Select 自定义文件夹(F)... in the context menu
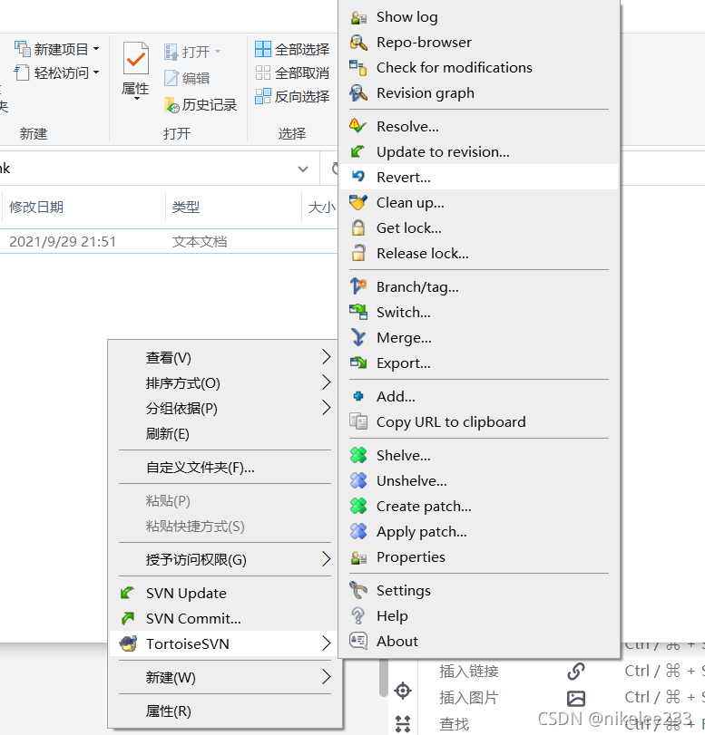The width and height of the screenshot is (705, 735). coord(201,468)
